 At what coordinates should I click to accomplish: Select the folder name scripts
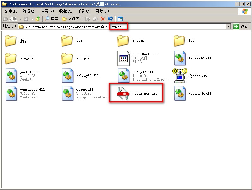click(83, 58)
